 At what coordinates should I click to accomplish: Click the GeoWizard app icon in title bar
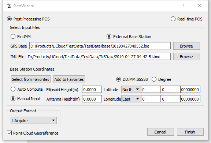pos(9,5)
